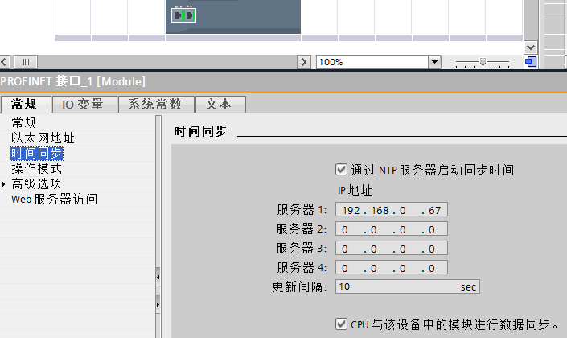The width and height of the screenshot is (567, 338).
Task: Select 常规 in the navigation tree
Action: click(24, 122)
